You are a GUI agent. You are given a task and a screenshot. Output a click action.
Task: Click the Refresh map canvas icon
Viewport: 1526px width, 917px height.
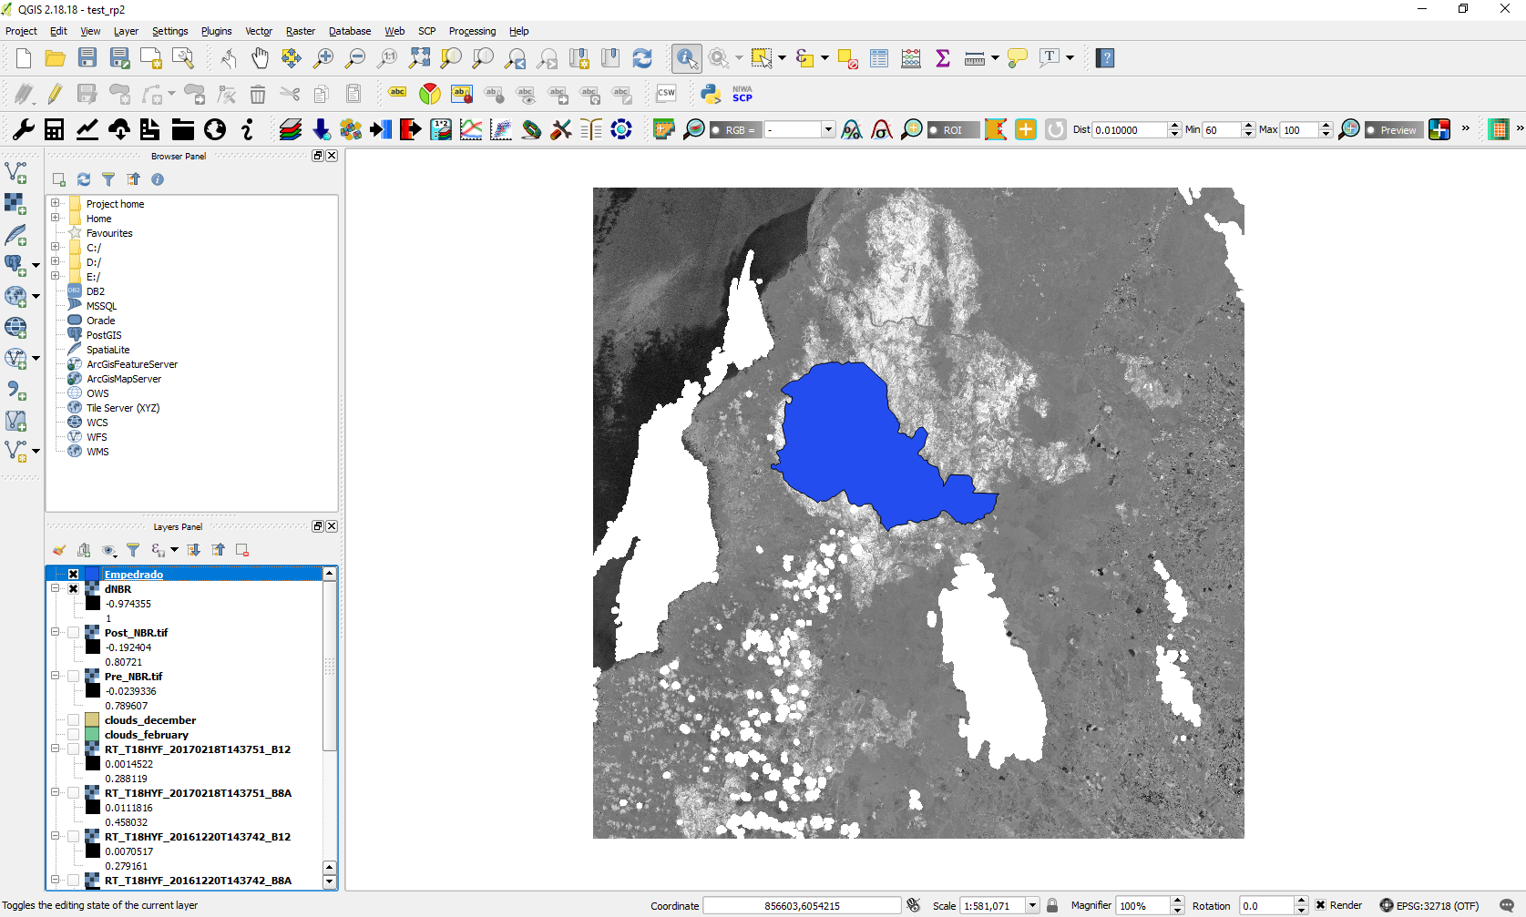coord(642,58)
